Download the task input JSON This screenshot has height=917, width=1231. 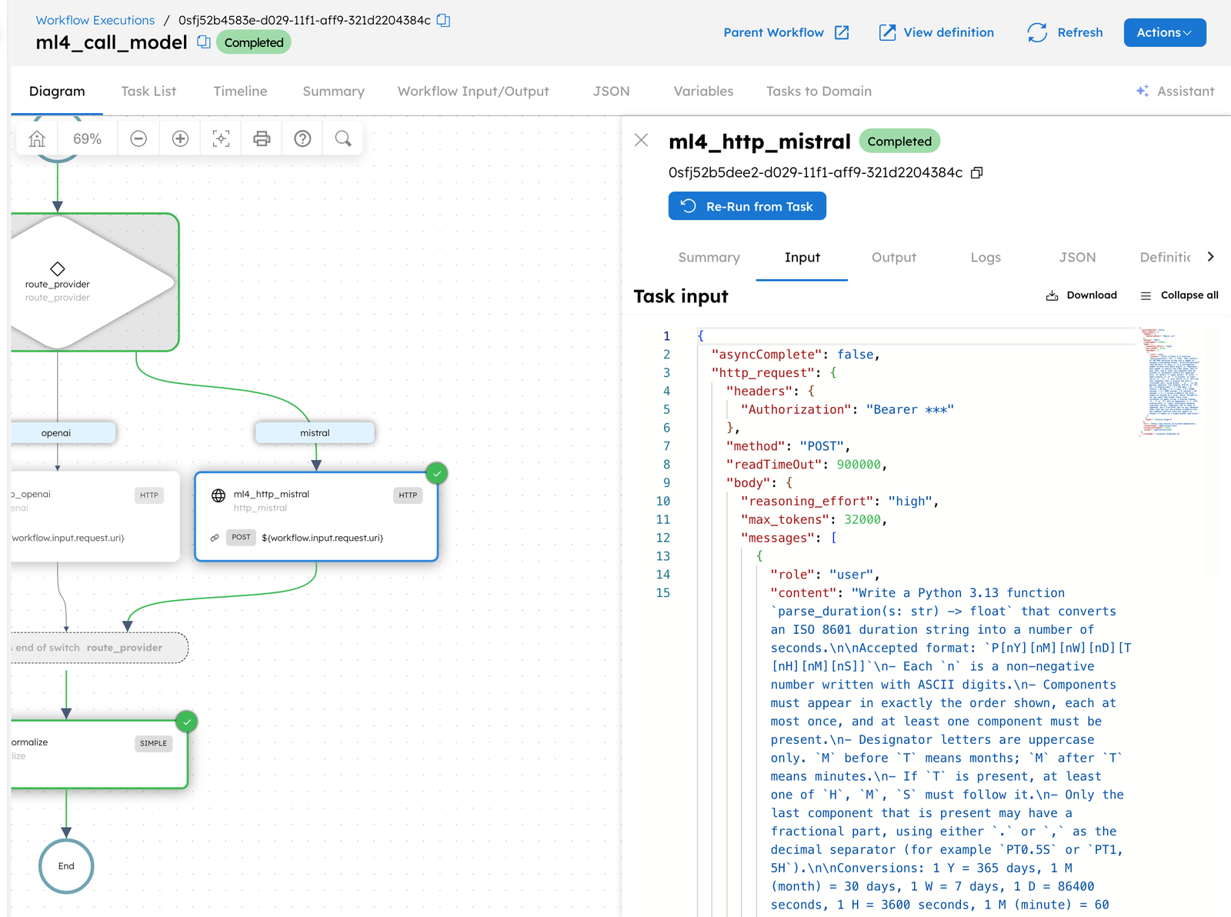click(1081, 295)
